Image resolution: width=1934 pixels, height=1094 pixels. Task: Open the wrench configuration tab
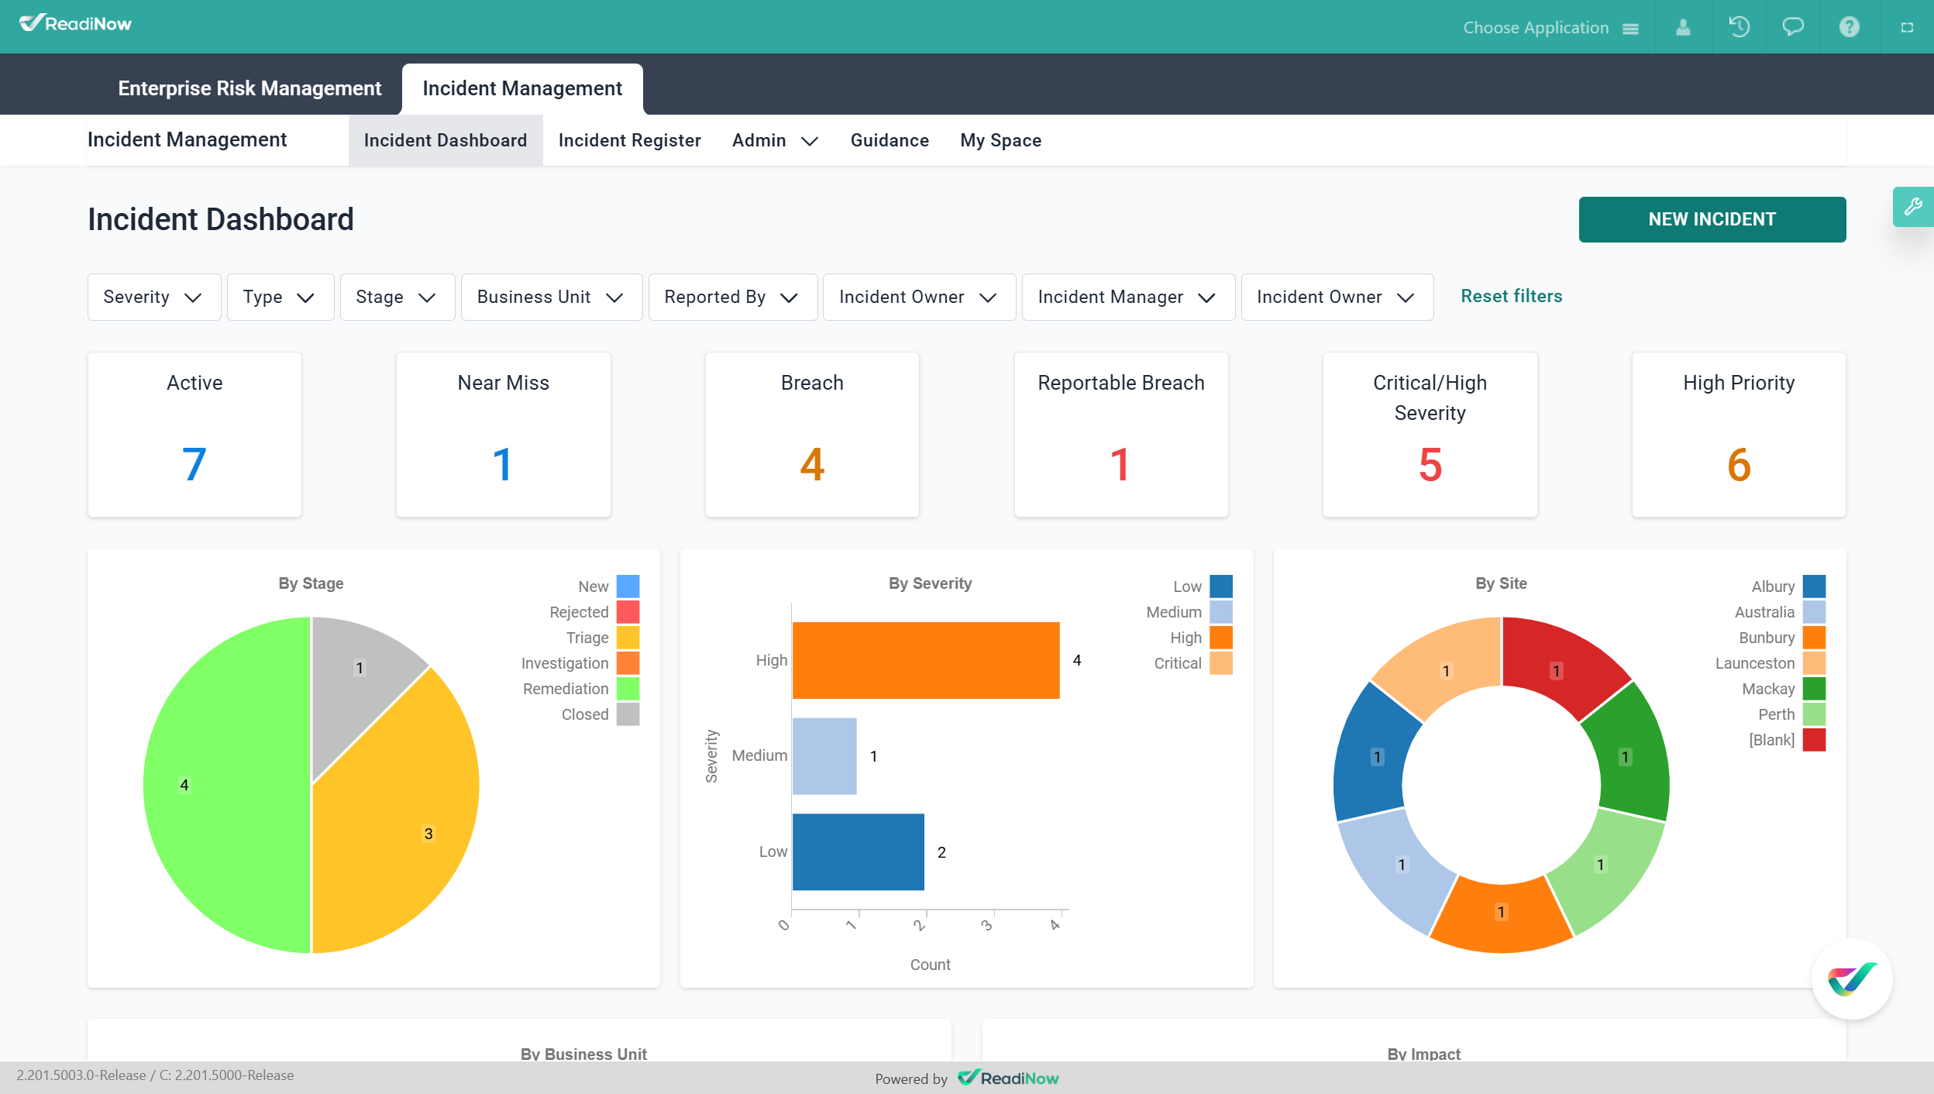click(x=1913, y=207)
